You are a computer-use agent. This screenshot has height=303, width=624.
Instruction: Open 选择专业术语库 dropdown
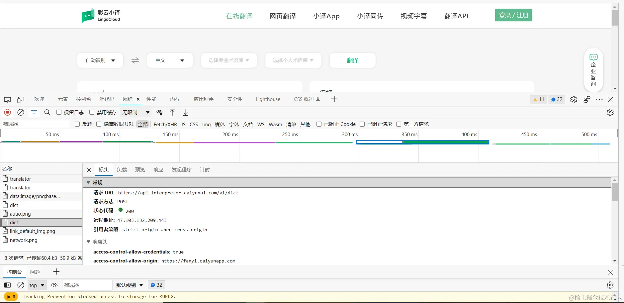pyautogui.click(x=229, y=60)
